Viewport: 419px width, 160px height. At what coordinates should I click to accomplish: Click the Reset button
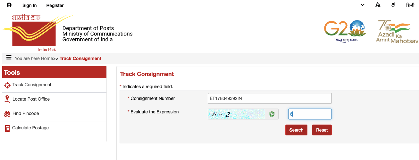click(322, 130)
